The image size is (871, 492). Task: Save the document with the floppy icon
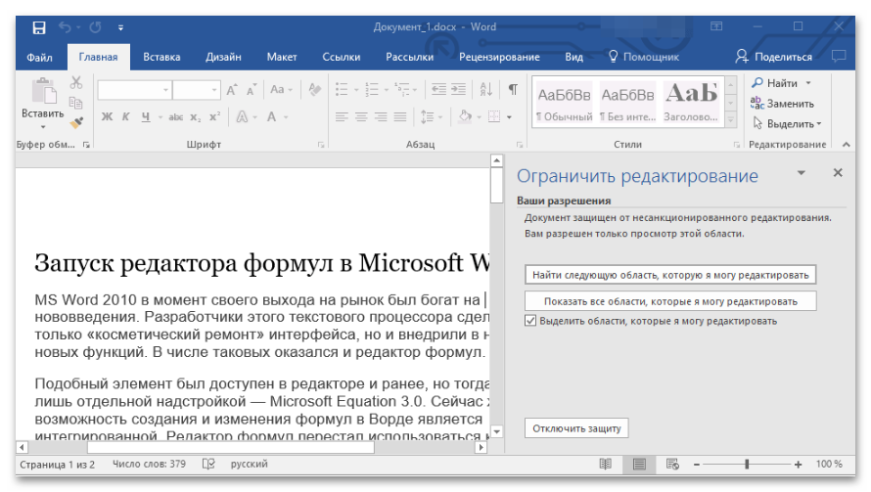click(x=39, y=27)
